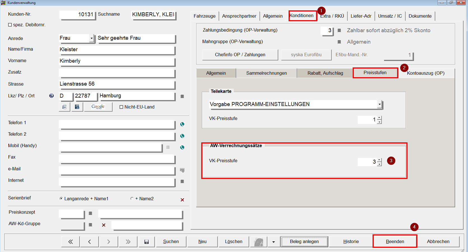
Task: Click the syska Eurofibu button
Action: tap(306, 55)
